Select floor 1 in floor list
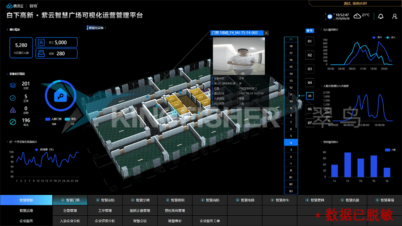Viewport: 402px width, 226px height. click(x=291, y=163)
